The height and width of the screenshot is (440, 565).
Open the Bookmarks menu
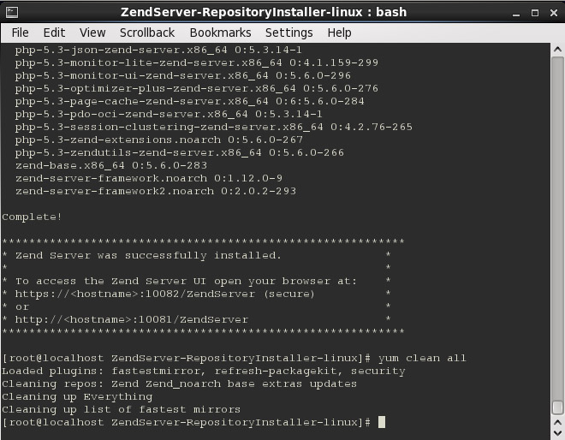tap(220, 33)
